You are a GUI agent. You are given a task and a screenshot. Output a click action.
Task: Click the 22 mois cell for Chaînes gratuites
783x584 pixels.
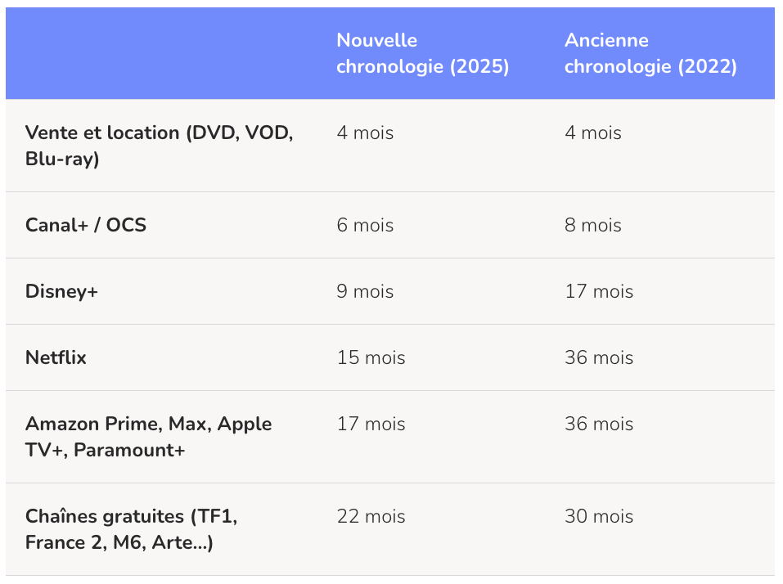click(371, 517)
